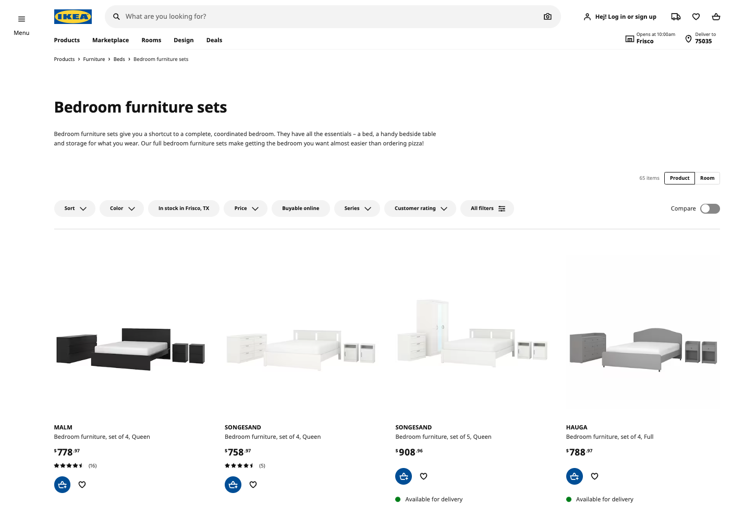Click $788.97 HAUGA price
Image resolution: width=756 pixels, height=505 pixels.
click(579, 452)
